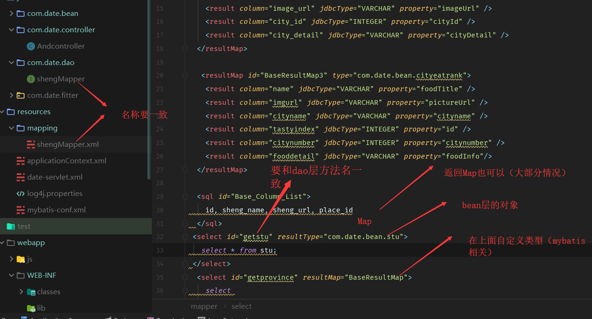Click the com.date.dao folder icon
The image size is (592, 319).
tap(21, 63)
